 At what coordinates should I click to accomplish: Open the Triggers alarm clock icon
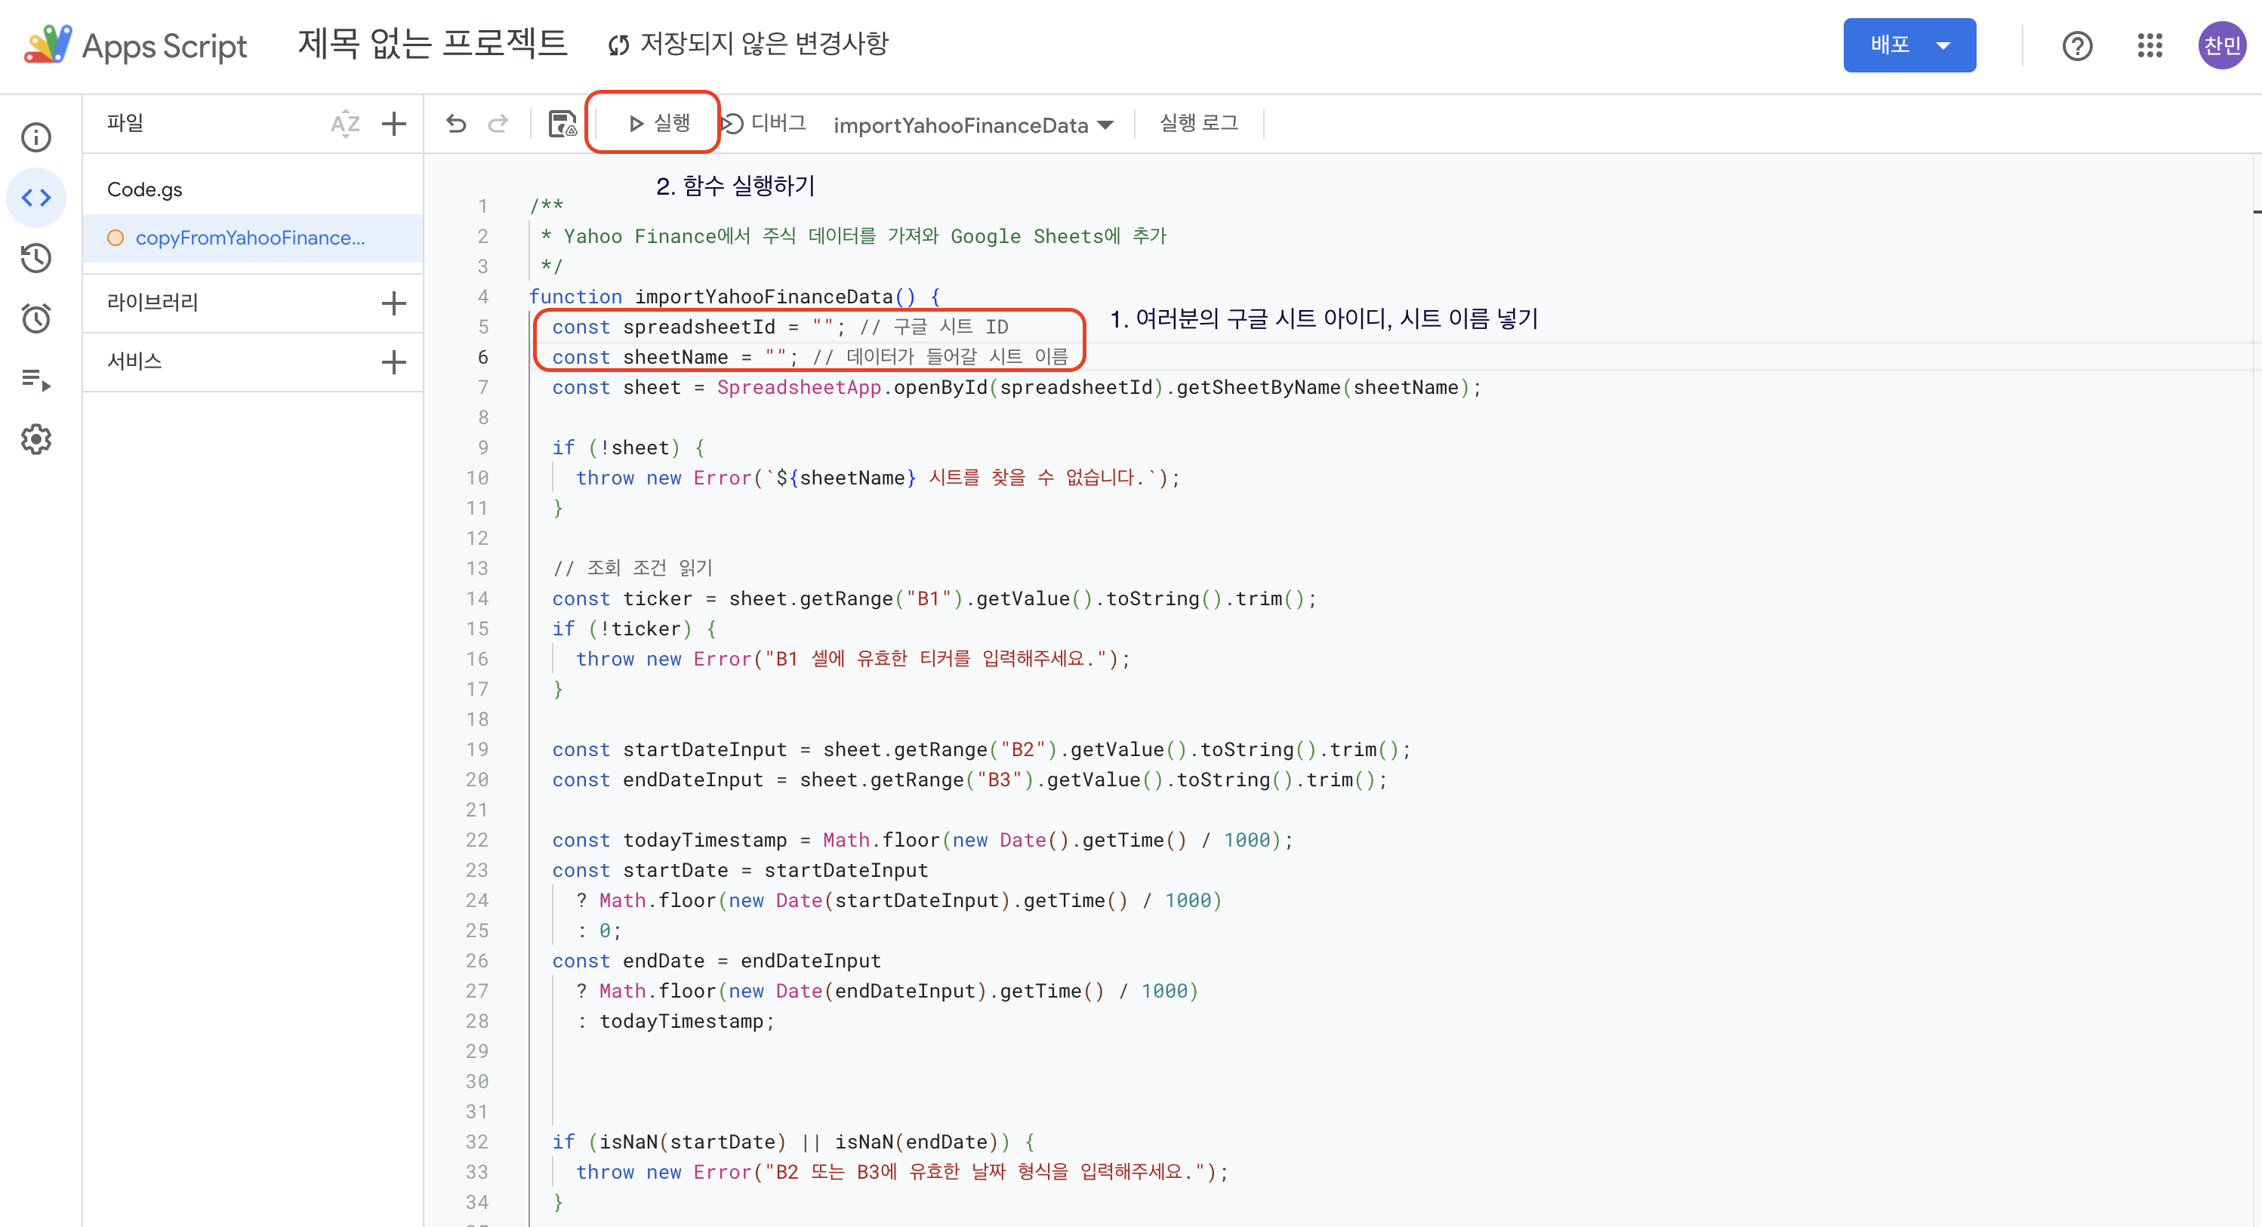[x=36, y=318]
